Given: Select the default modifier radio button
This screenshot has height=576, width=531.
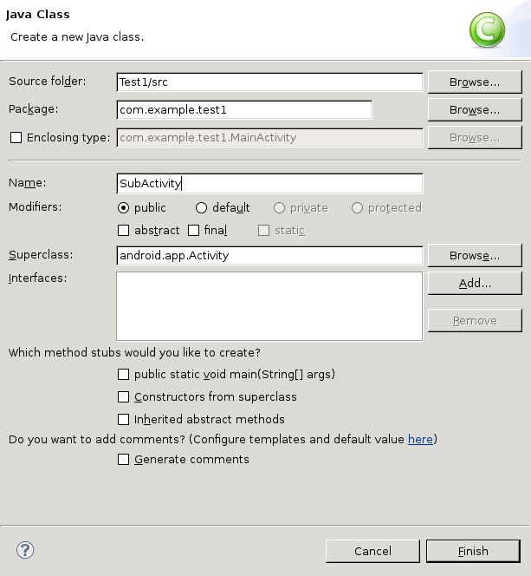Looking at the screenshot, I should [x=202, y=208].
